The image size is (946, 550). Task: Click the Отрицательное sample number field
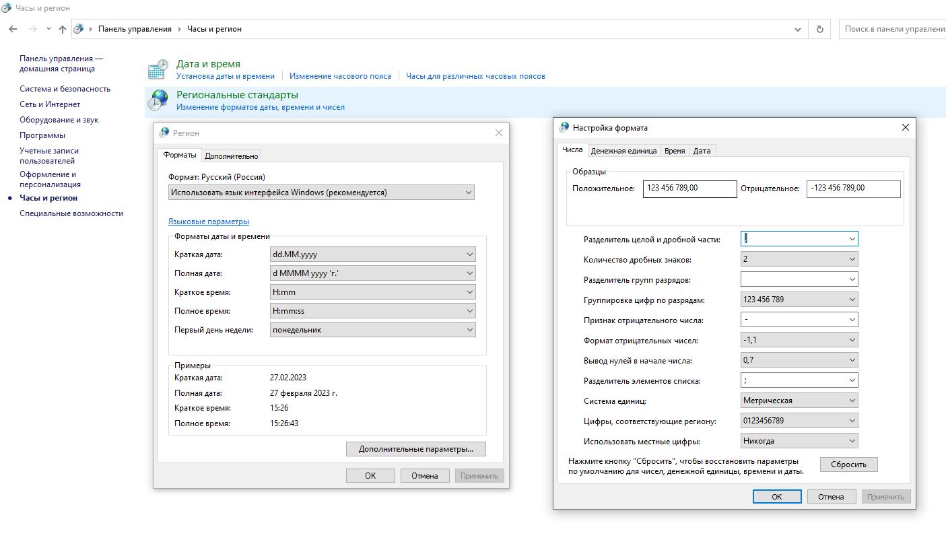click(853, 188)
